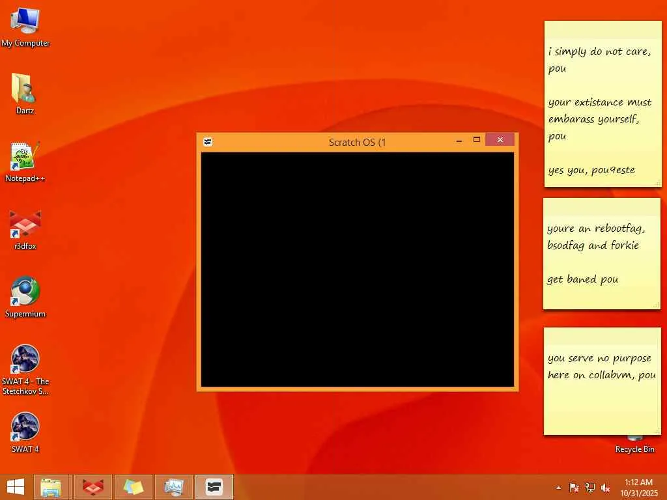The width and height of the screenshot is (667, 500).
Task: Click the line 'get baned pou'
Action: (x=582, y=279)
